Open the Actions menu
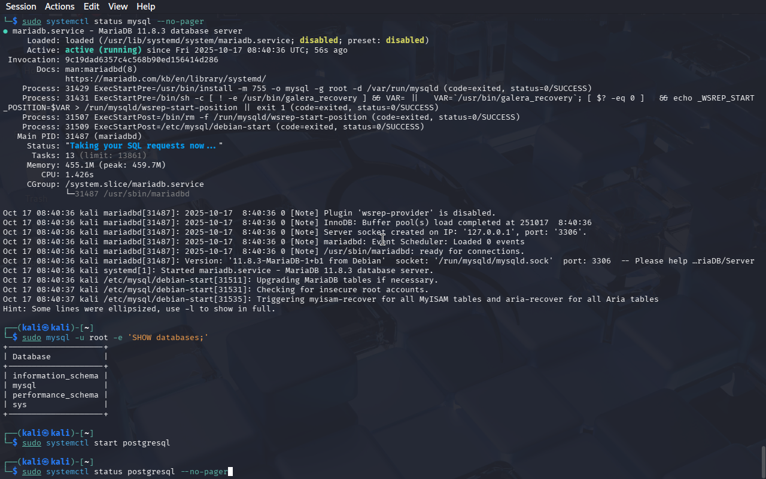This screenshot has width=766, height=479. pos(60,7)
